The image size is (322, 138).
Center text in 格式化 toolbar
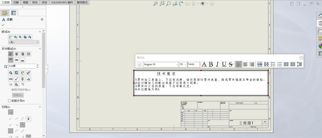[245, 64]
